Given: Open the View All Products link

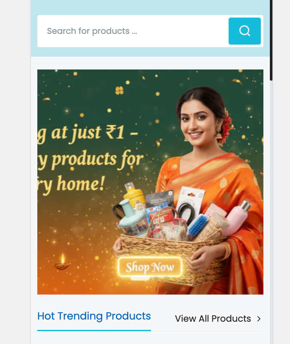Looking at the screenshot, I should (x=213, y=319).
